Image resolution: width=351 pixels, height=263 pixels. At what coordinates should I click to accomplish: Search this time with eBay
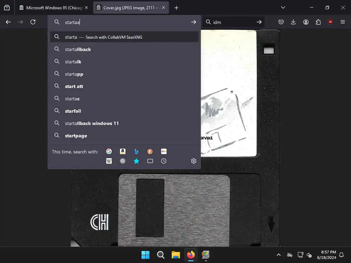click(x=164, y=151)
